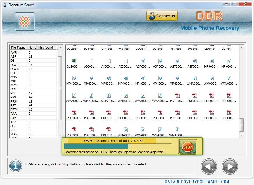Select the RAR file type row
This screenshot has height=185, width=254.
pos(34,114)
